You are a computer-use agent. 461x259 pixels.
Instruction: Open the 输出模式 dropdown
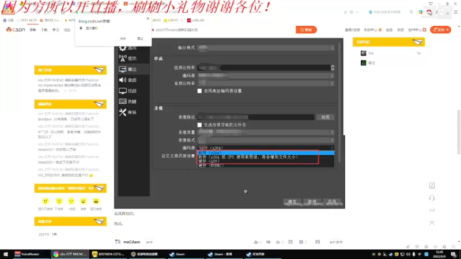[x=266, y=48]
